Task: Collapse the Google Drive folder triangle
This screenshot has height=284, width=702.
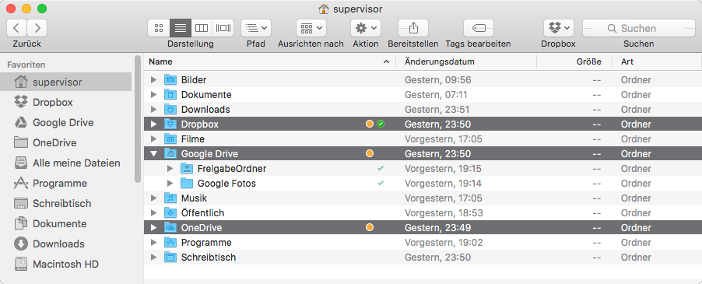Action: (x=154, y=154)
